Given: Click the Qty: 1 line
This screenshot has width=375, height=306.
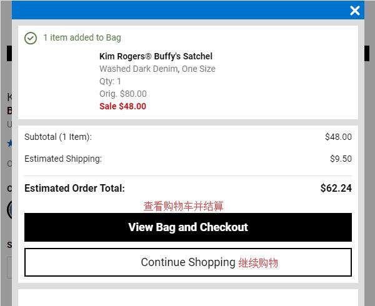Looking at the screenshot, I should pos(110,81).
